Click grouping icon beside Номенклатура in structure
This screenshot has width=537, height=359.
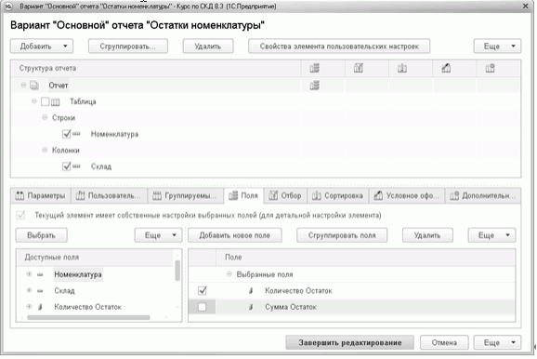point(76,134)
